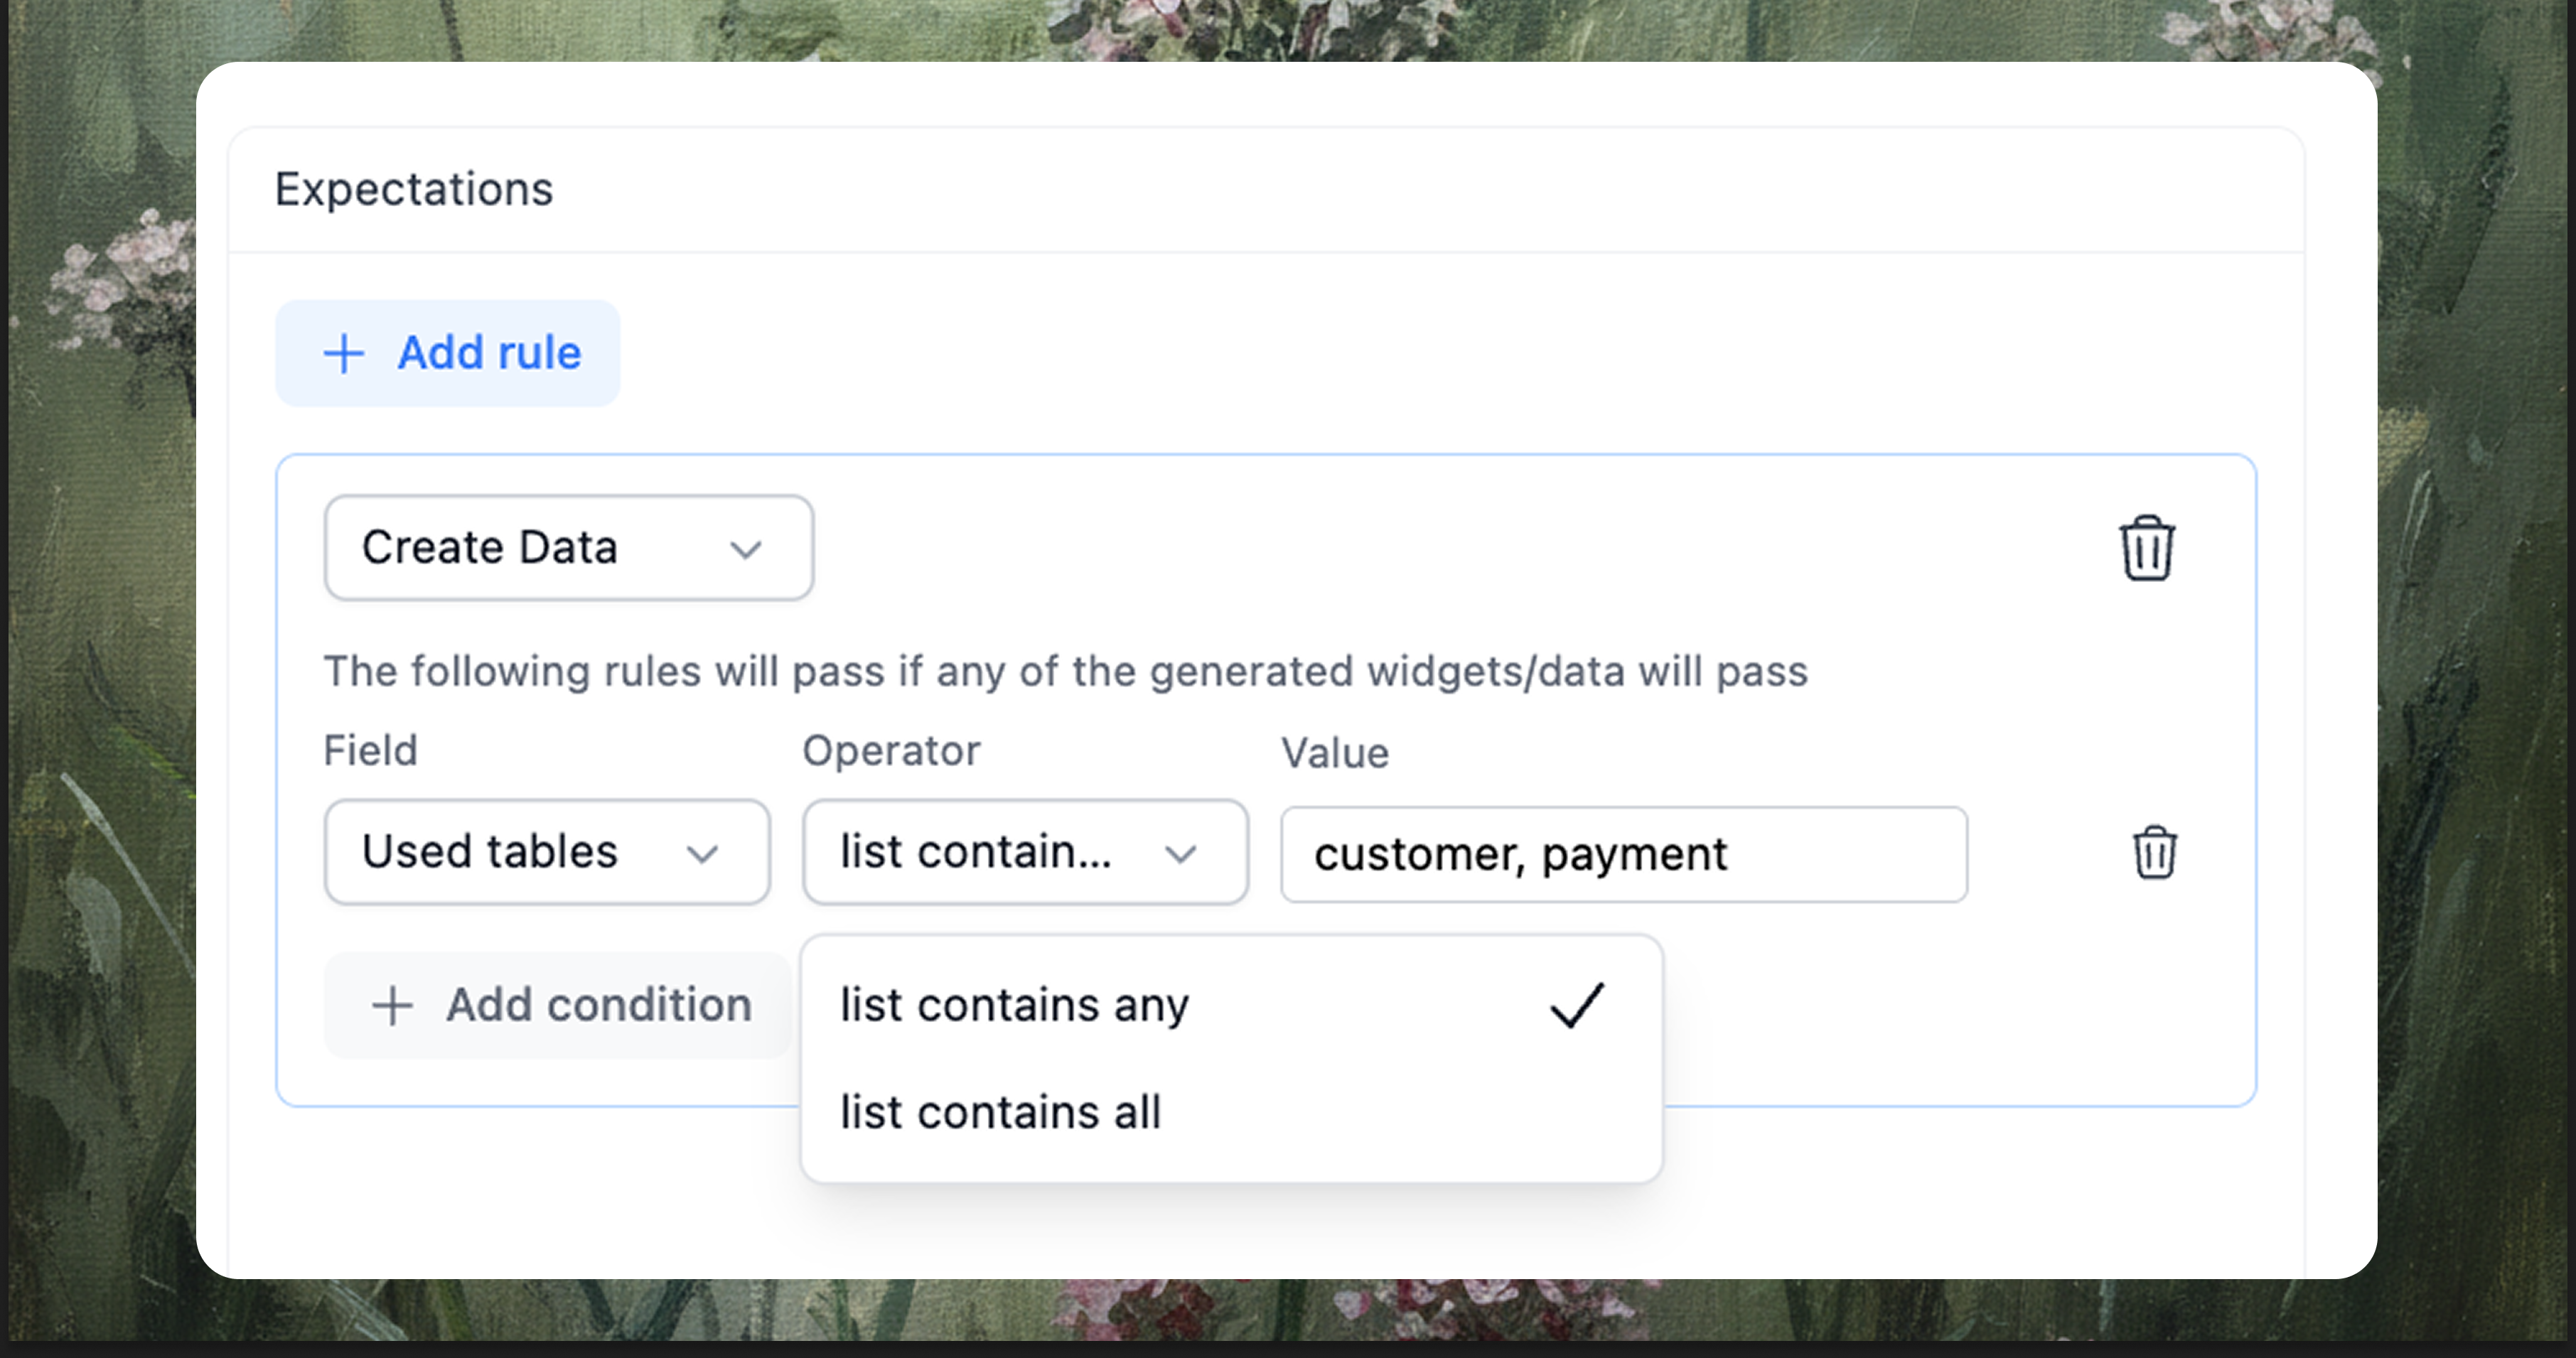Open the Create Data dropdown
The height and width of the screenshot is (1358, 2576).
click(x=568, y=548)
